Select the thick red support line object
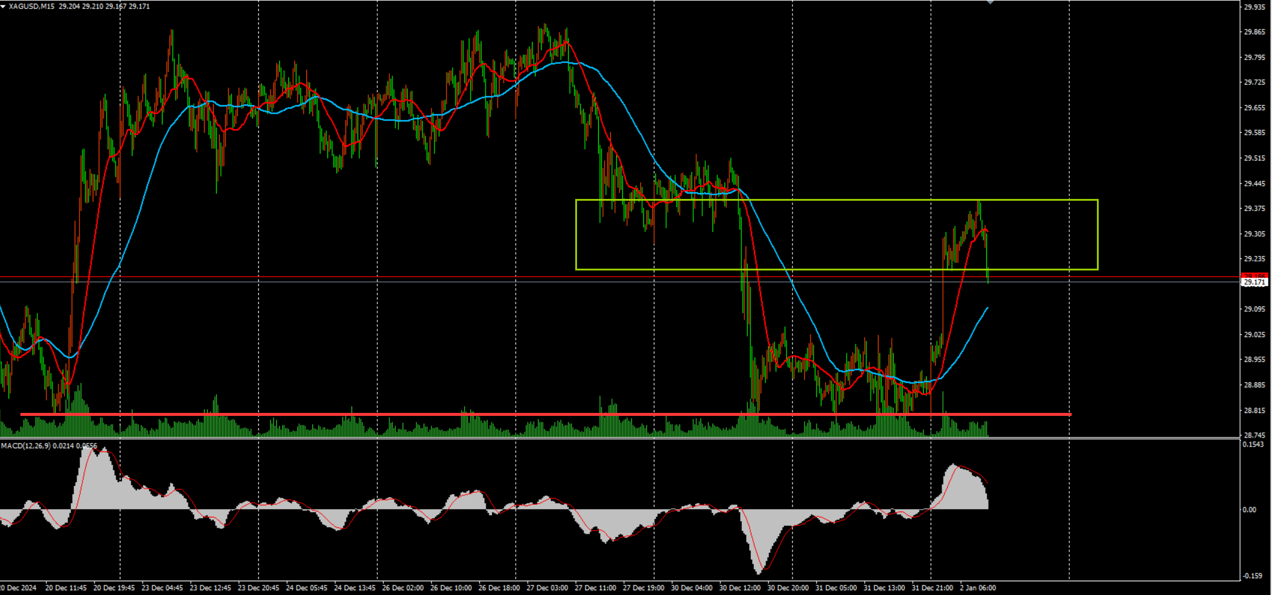 (546, 414)
